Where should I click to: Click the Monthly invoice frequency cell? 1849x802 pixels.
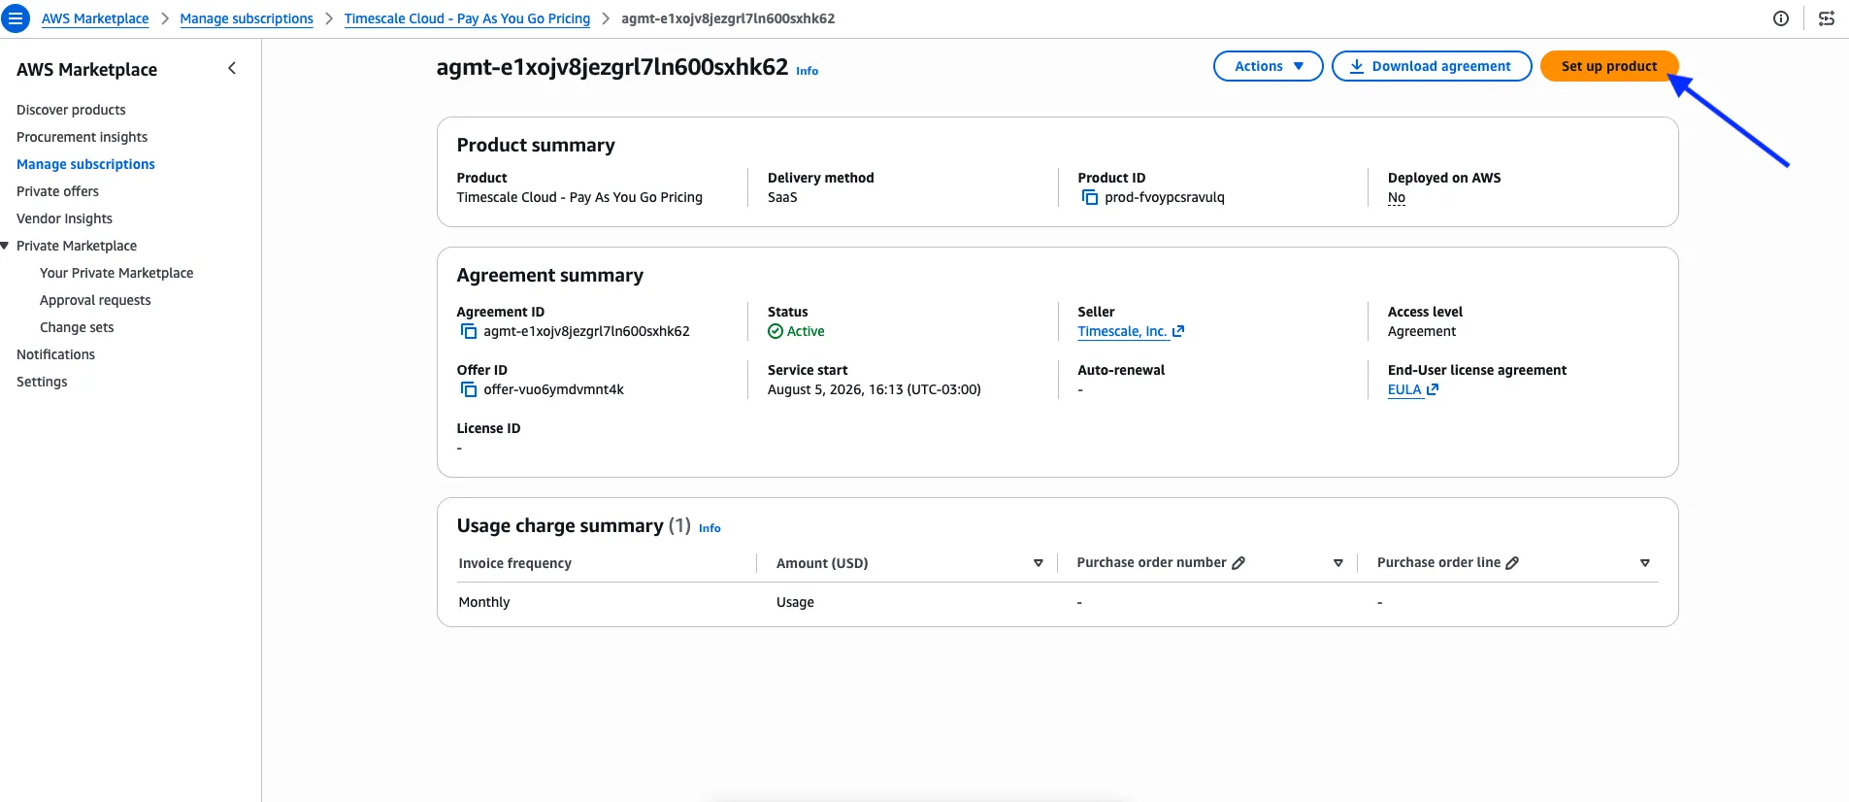[x=484, y=602]
